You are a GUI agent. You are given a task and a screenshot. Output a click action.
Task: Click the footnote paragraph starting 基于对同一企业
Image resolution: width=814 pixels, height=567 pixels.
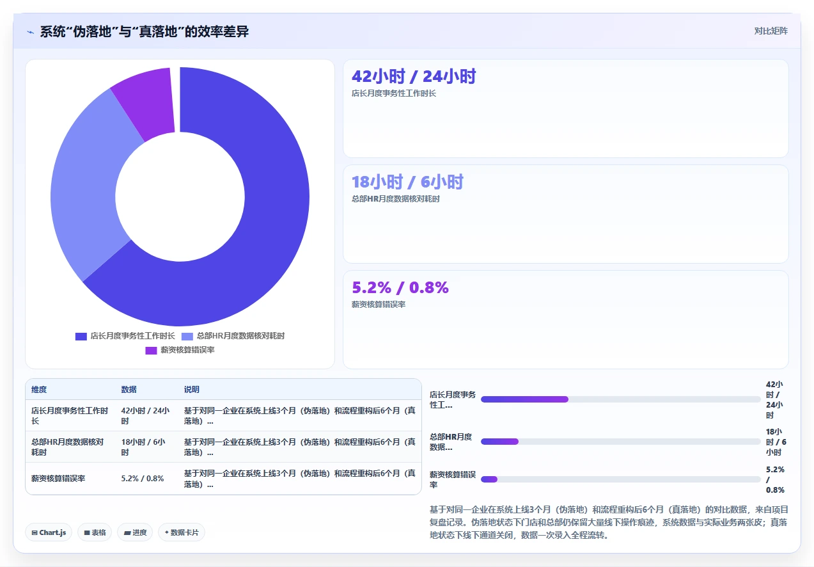point(609,523)
